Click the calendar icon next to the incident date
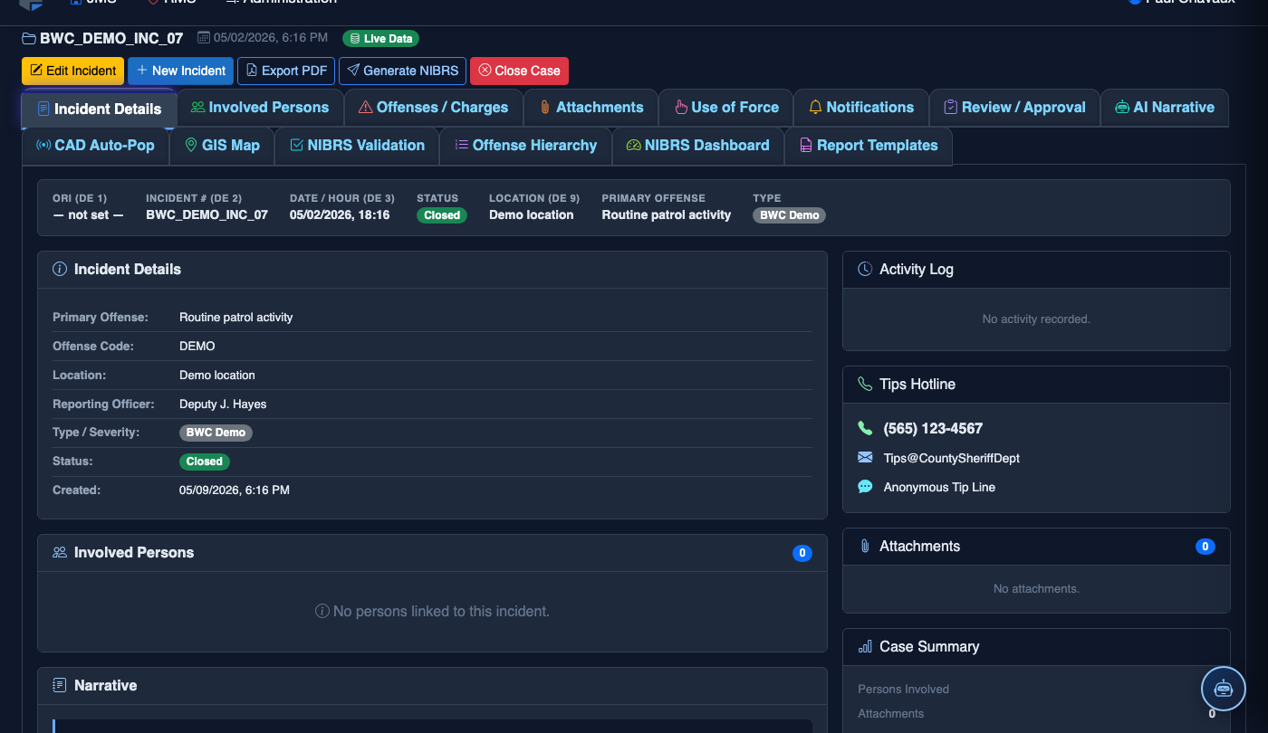 [204, 38]
